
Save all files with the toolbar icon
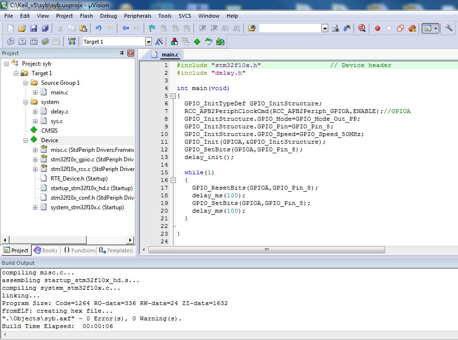click(x=45, y=28)
